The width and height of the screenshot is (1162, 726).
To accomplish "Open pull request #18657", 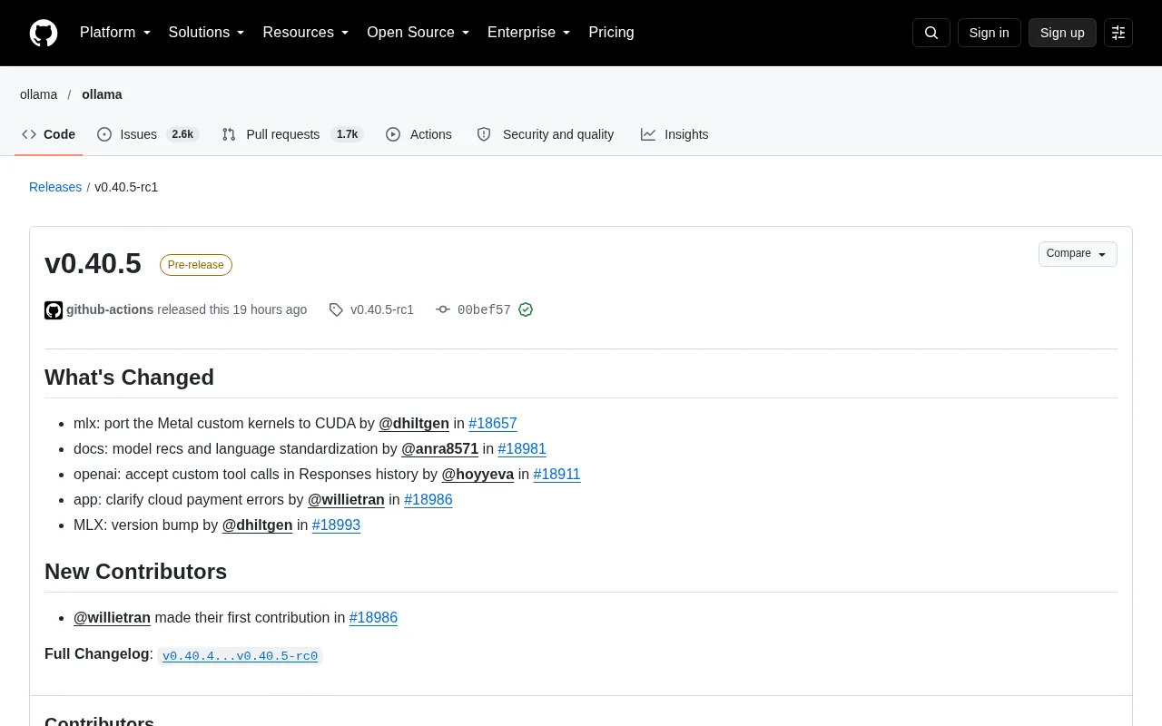I will [493, 424].
